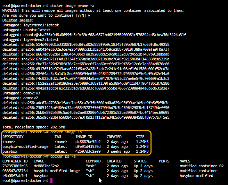Select container ID e6a08f7ab7e1

tap(15, 176)
